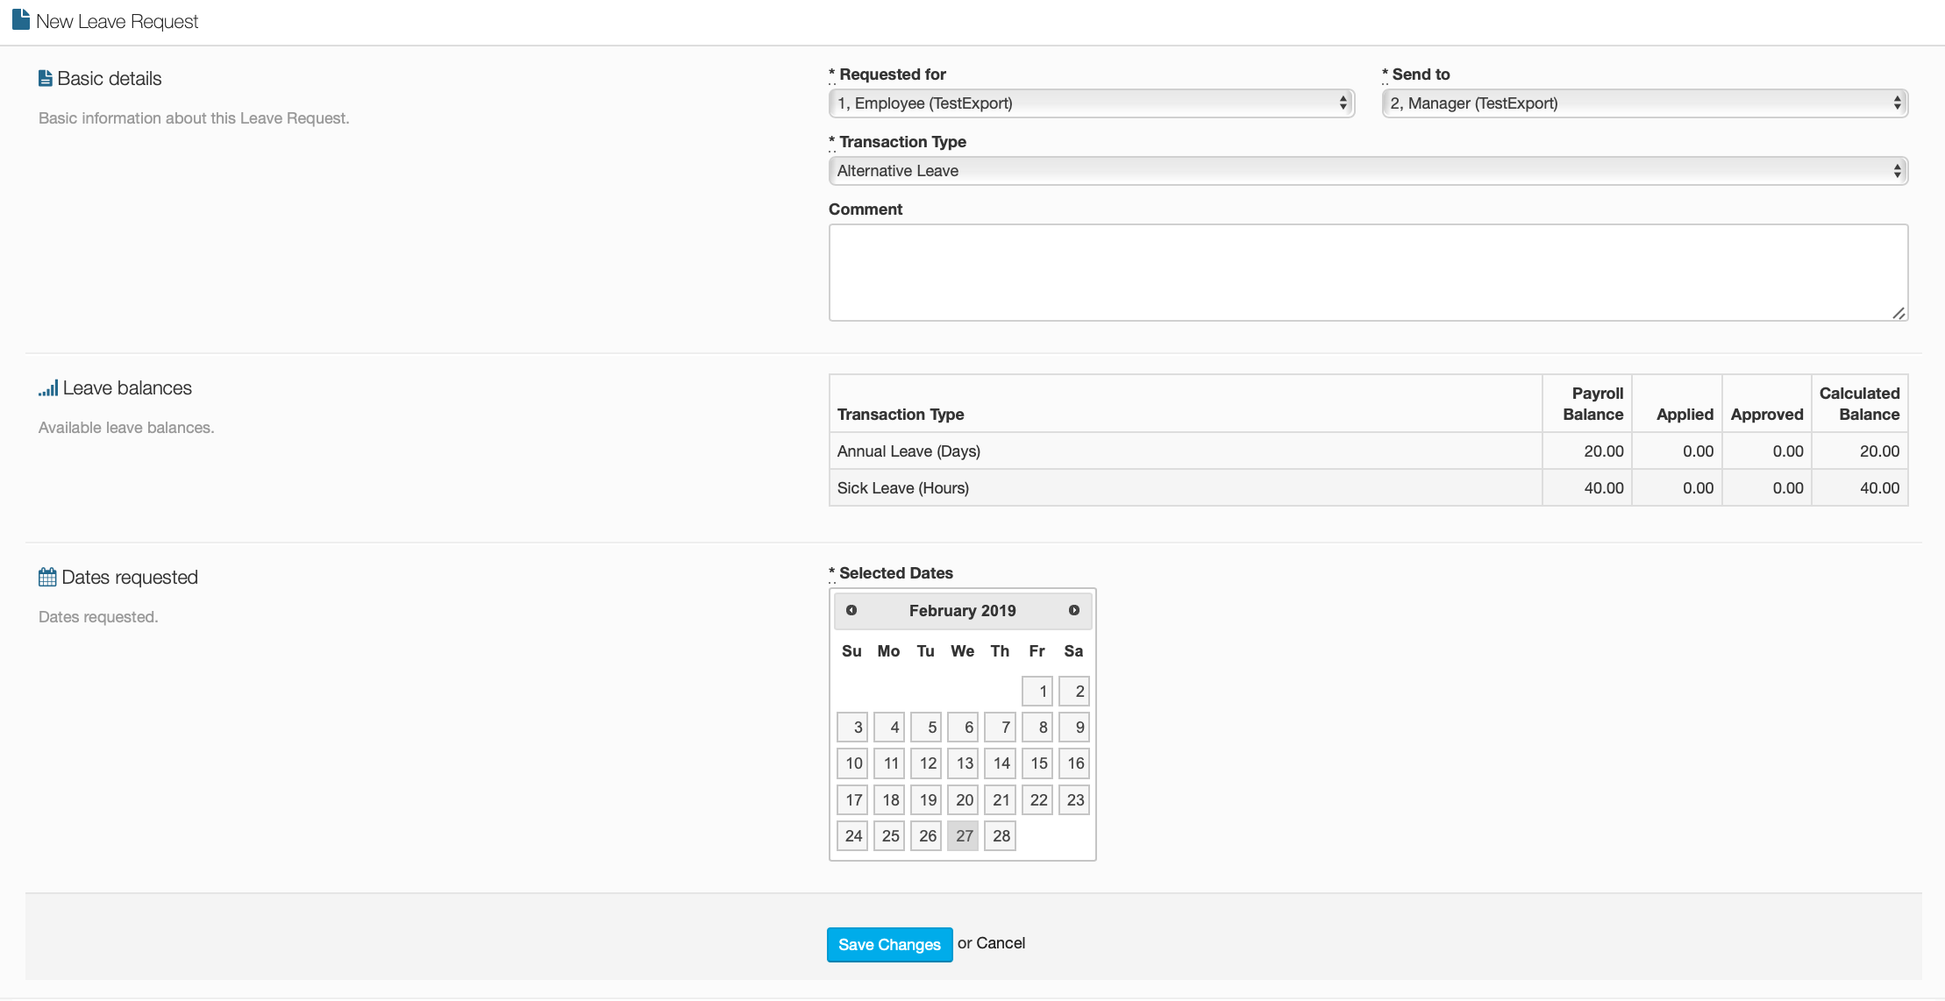The width and height of the screenshot is (1945, 1001).
Task: Click the New Leave Request document icon
Action: pos(21,19)
